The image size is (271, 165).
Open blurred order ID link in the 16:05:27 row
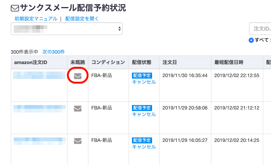point(40,141)
